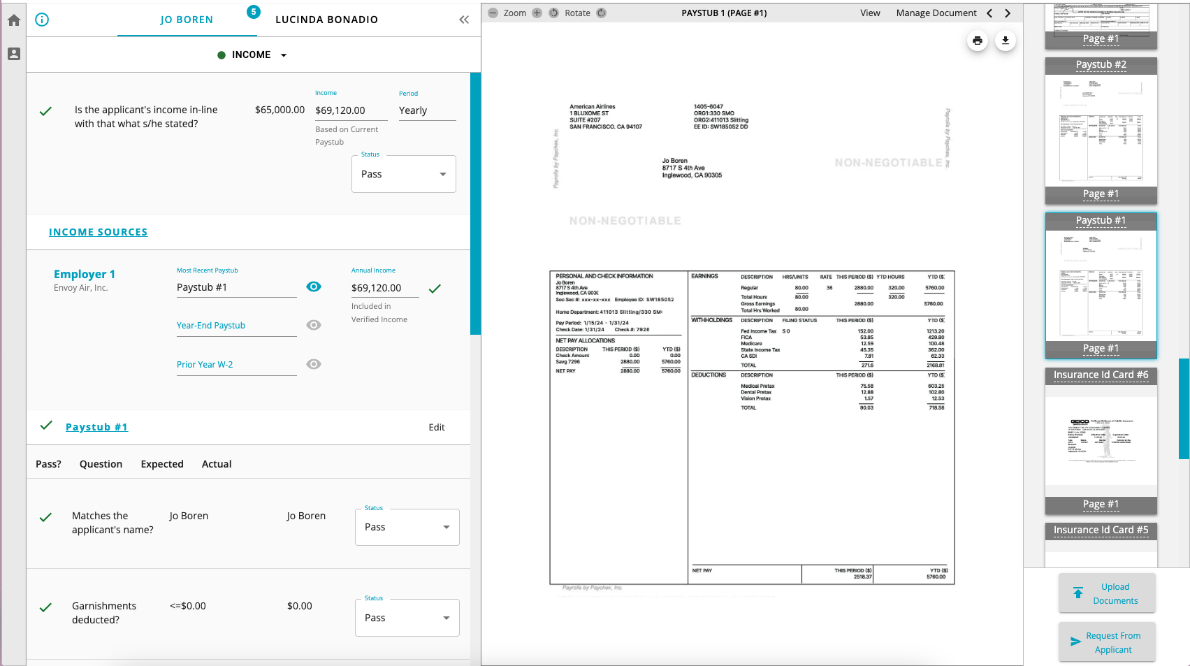The image size is (1190, 666).
Task: Click the home icon in sidebar
Action: [14, 20]
